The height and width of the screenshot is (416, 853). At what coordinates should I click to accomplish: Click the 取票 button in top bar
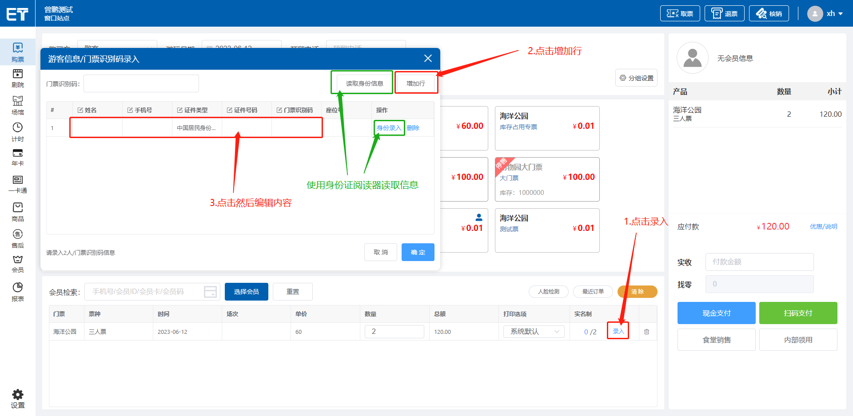680,14
